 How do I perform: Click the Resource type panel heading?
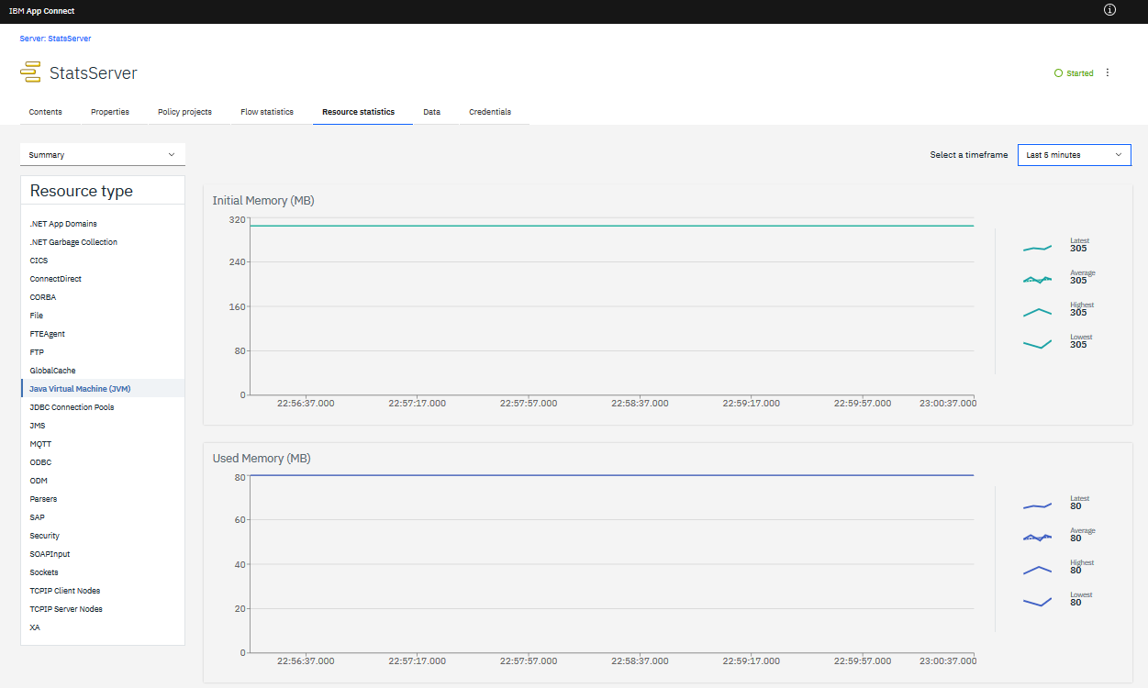[82, 191]
